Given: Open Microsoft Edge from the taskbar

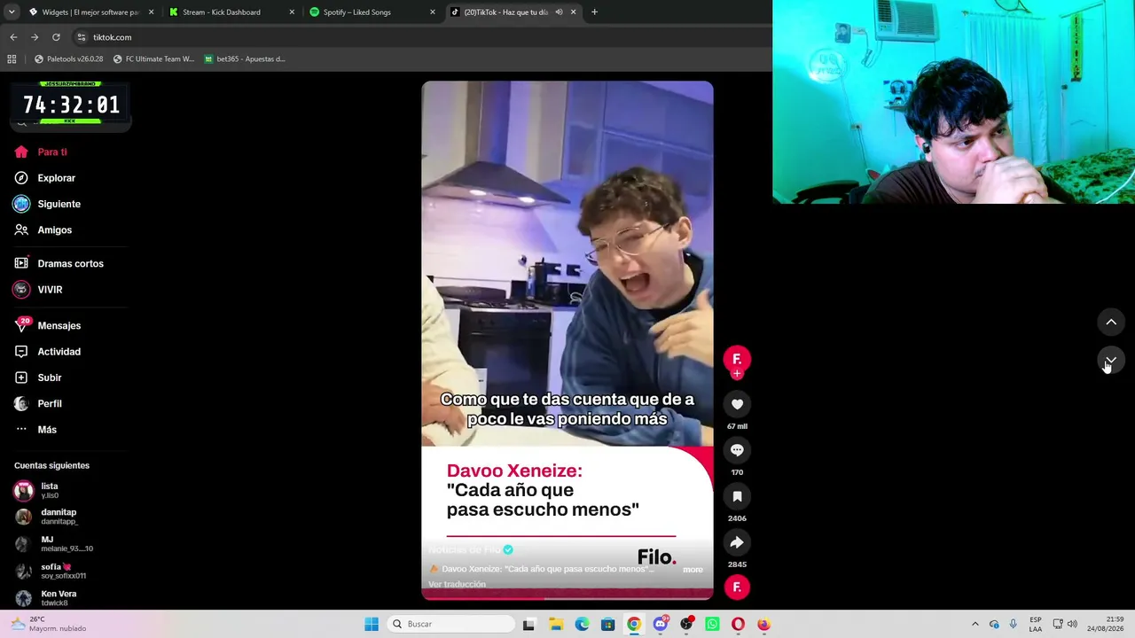Looking at the screenshot, I should pos(582,624).
